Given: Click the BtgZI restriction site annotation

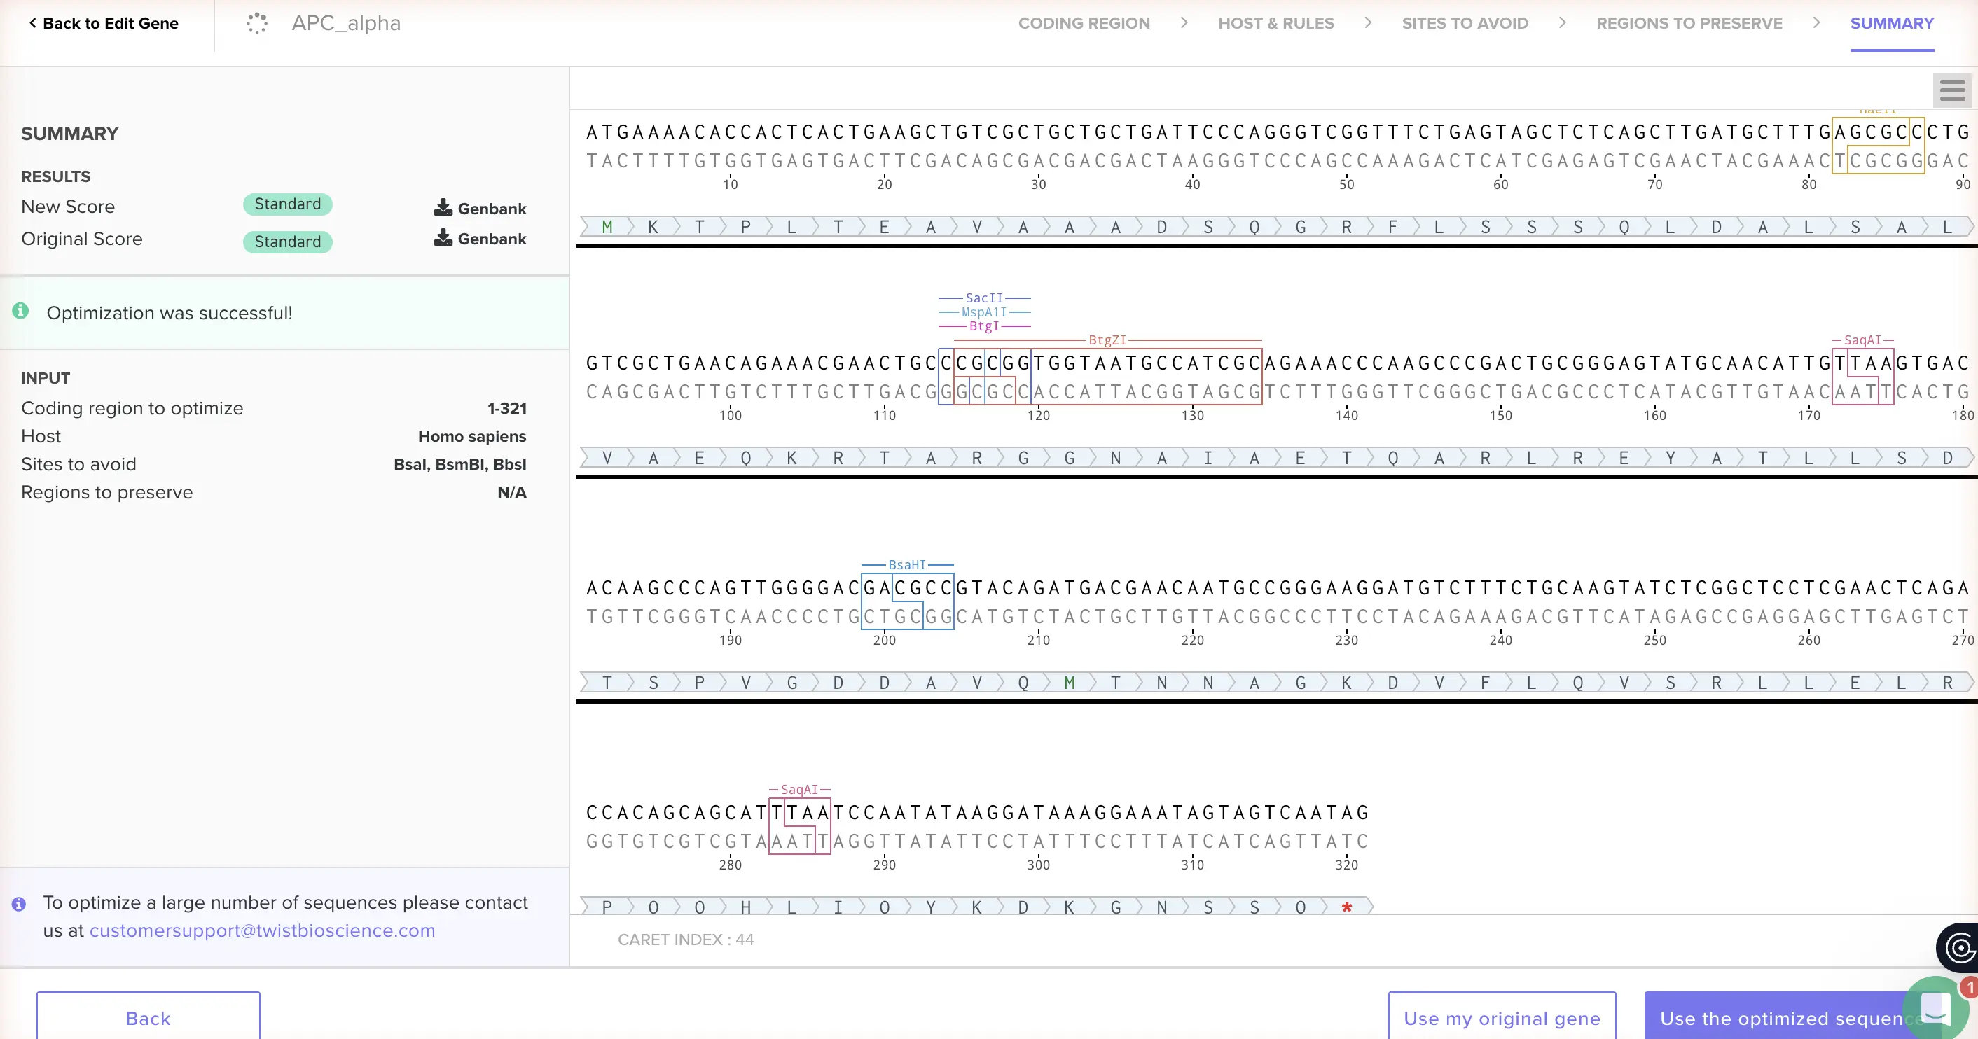Looking at the screenshot, I should point(1107,340).
